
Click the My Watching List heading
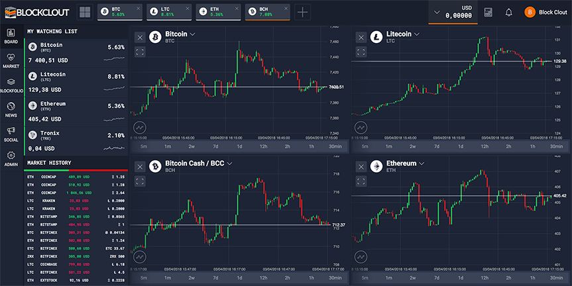point(52,31)
